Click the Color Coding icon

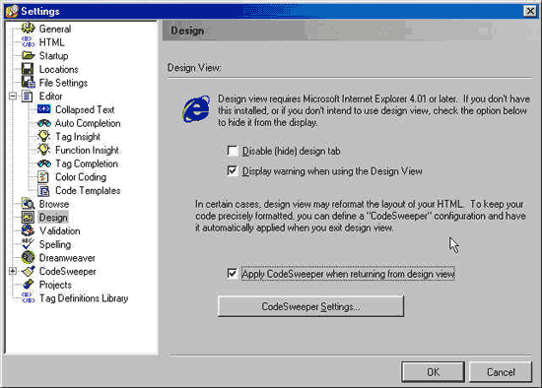(43, 177)
